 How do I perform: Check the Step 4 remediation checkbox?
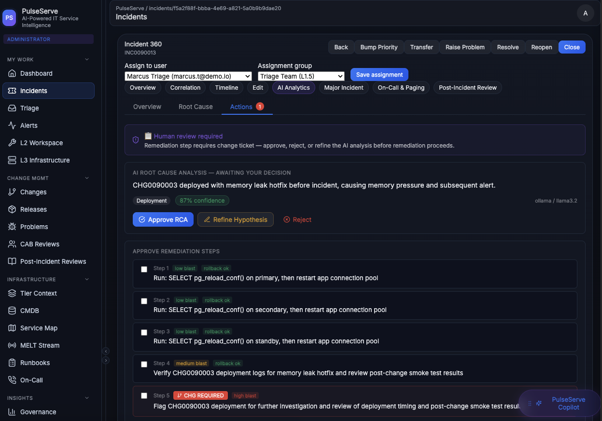point(144,364)
